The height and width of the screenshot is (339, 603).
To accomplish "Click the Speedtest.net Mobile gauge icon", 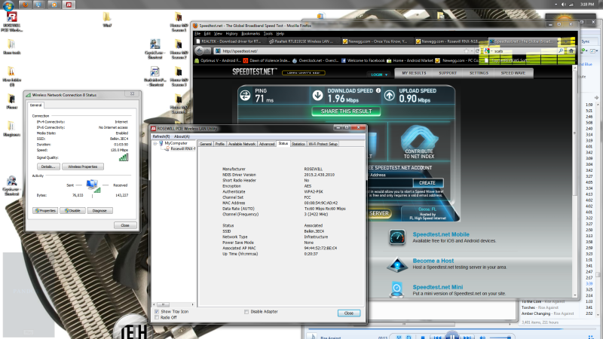I will 397,237.
